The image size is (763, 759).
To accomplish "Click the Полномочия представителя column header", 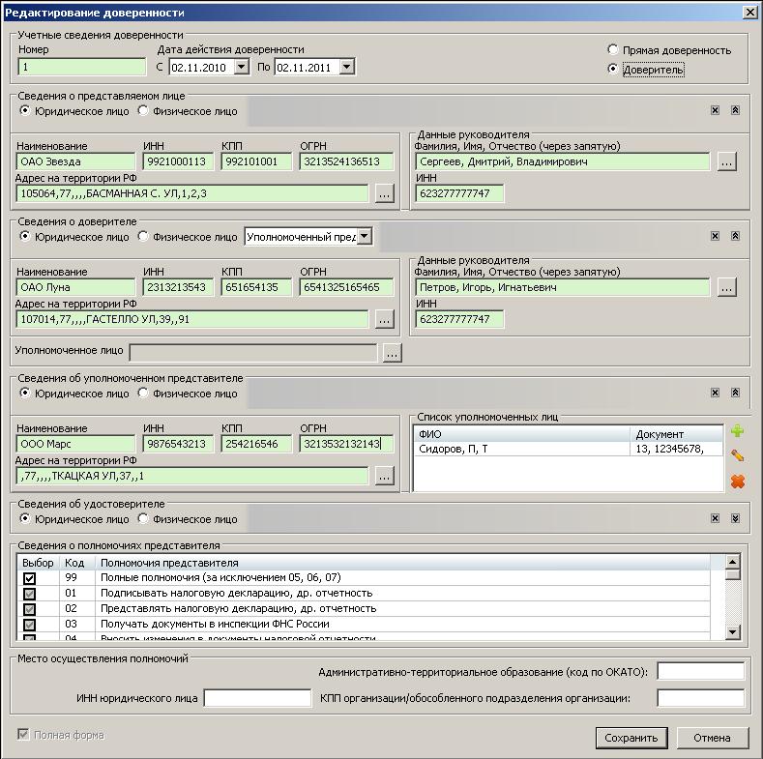I will click(x=404, y=563).
